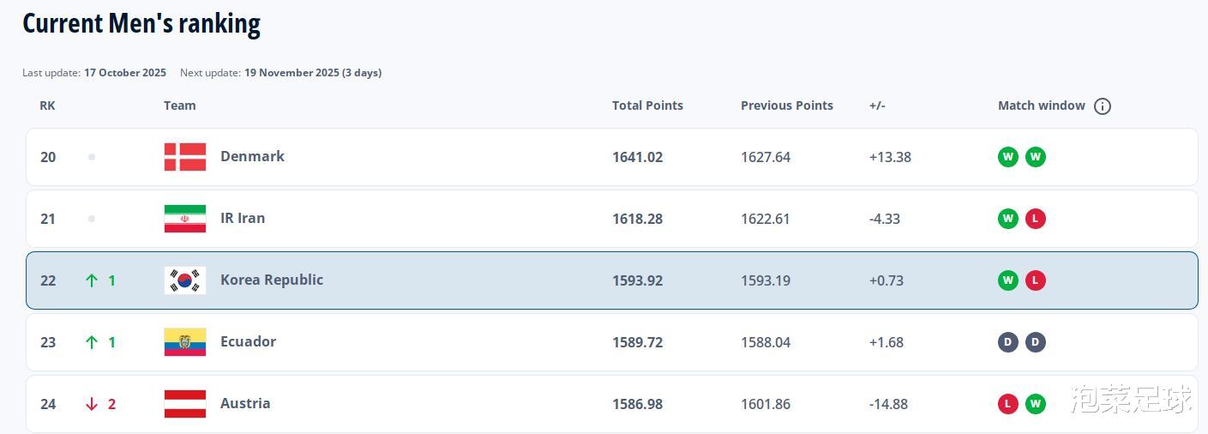
Task: Click the Korea Republic flag icon
Action: [x=185, y=280]
